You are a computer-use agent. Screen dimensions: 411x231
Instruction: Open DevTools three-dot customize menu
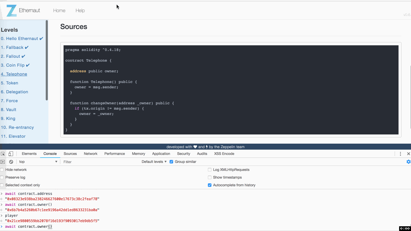tap(400, 154)
